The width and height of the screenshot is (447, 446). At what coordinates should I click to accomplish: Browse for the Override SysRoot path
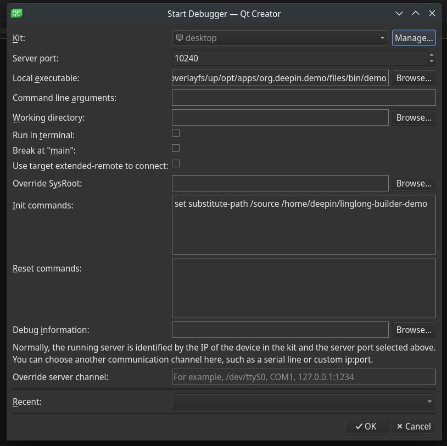tap(414, 183)
